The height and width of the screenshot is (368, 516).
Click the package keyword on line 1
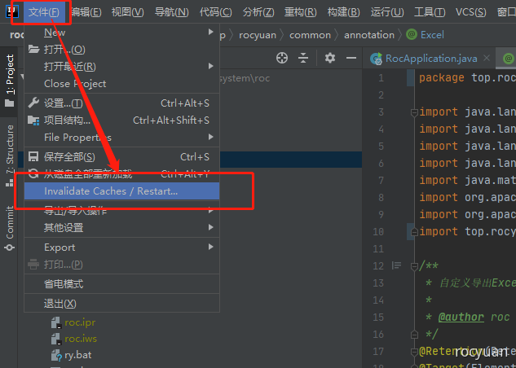[x=441, y=78]
